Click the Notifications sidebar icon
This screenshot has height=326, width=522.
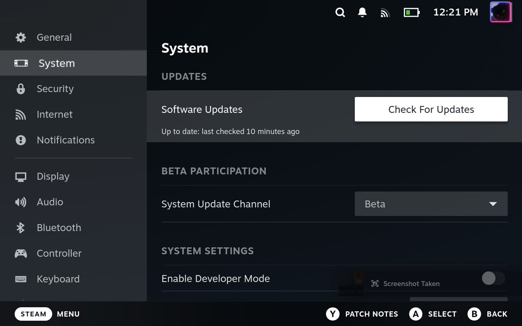coord(20,140)
